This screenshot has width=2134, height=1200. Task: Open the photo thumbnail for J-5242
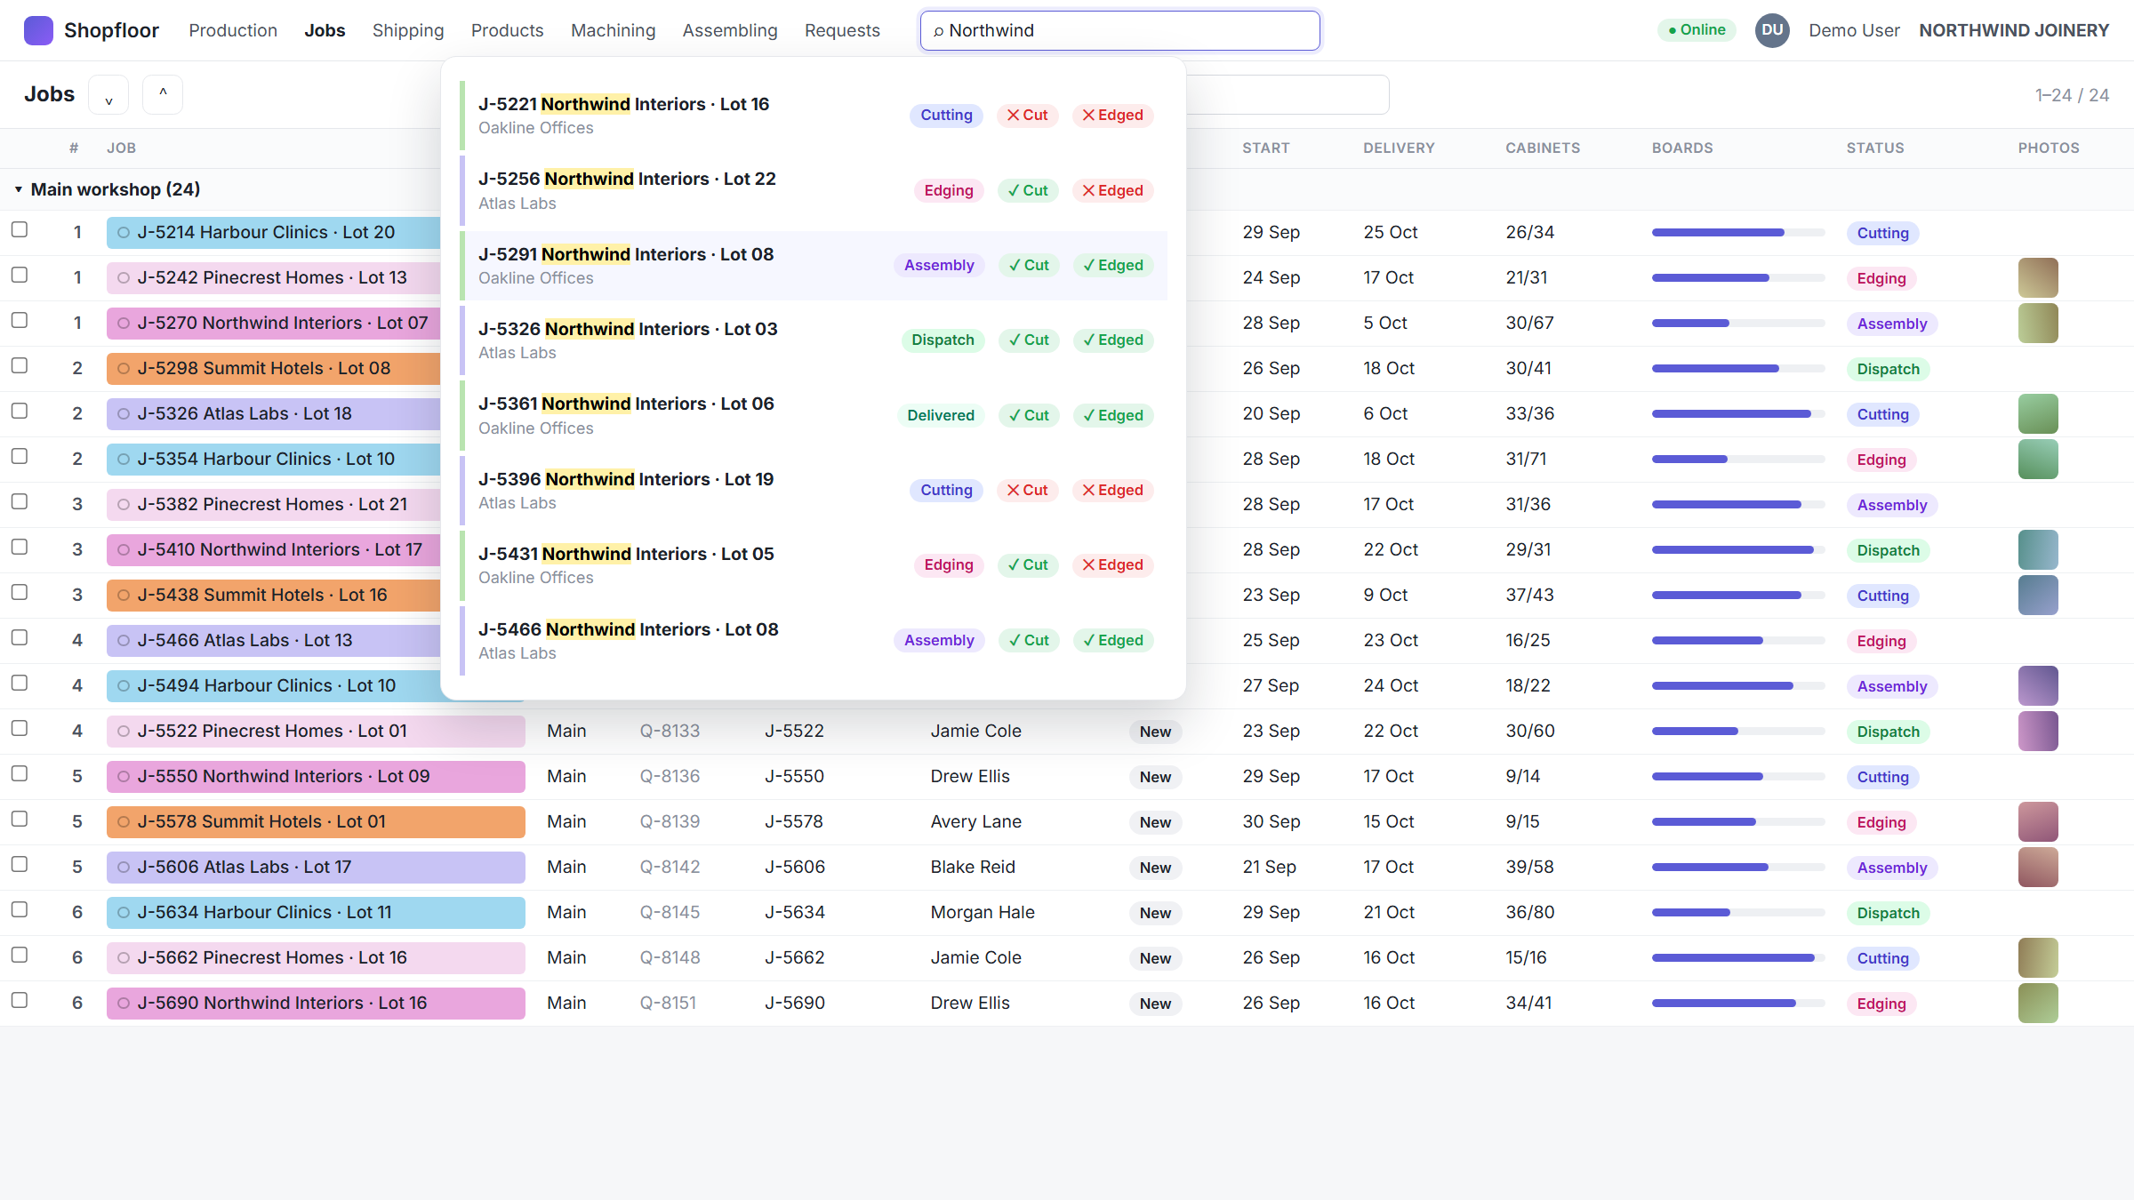click(x=2038, y=278)
